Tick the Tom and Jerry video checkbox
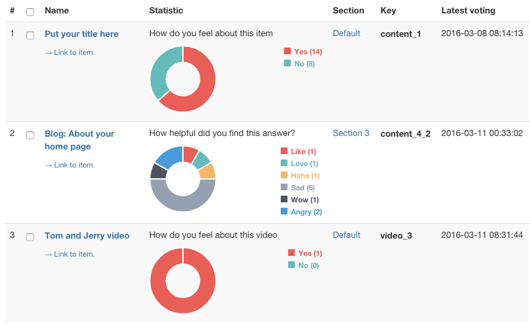 click(30, 237)
